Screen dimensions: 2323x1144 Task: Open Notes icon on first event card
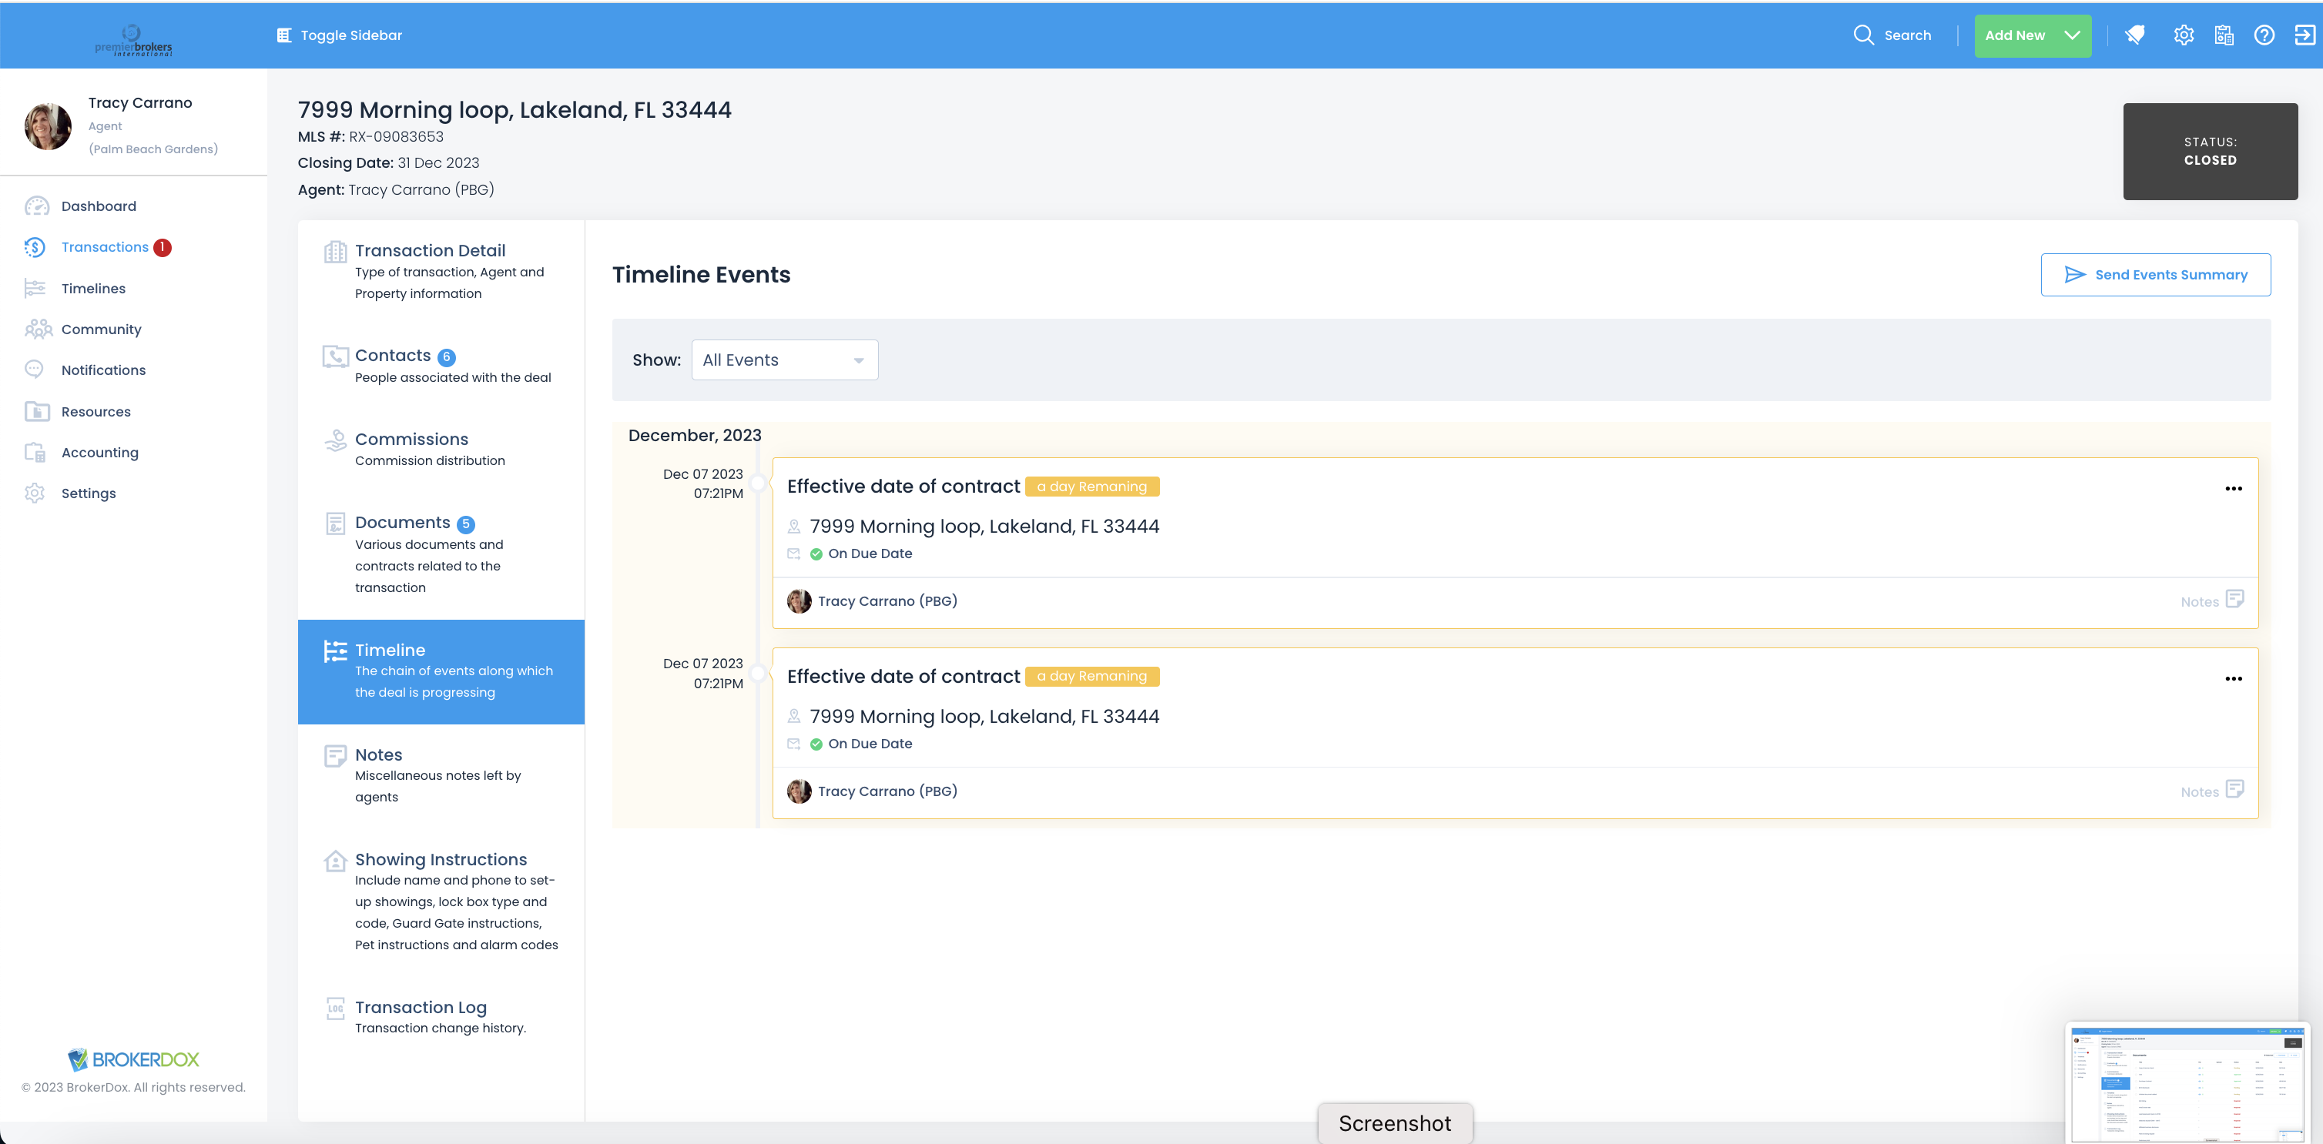(x=2234, y=600)
